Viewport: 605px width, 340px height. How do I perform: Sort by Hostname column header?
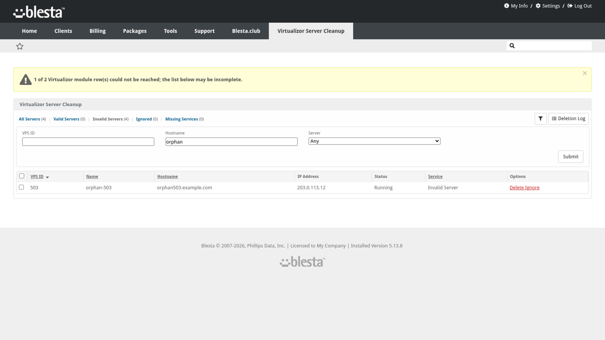(x=167, y=177)
